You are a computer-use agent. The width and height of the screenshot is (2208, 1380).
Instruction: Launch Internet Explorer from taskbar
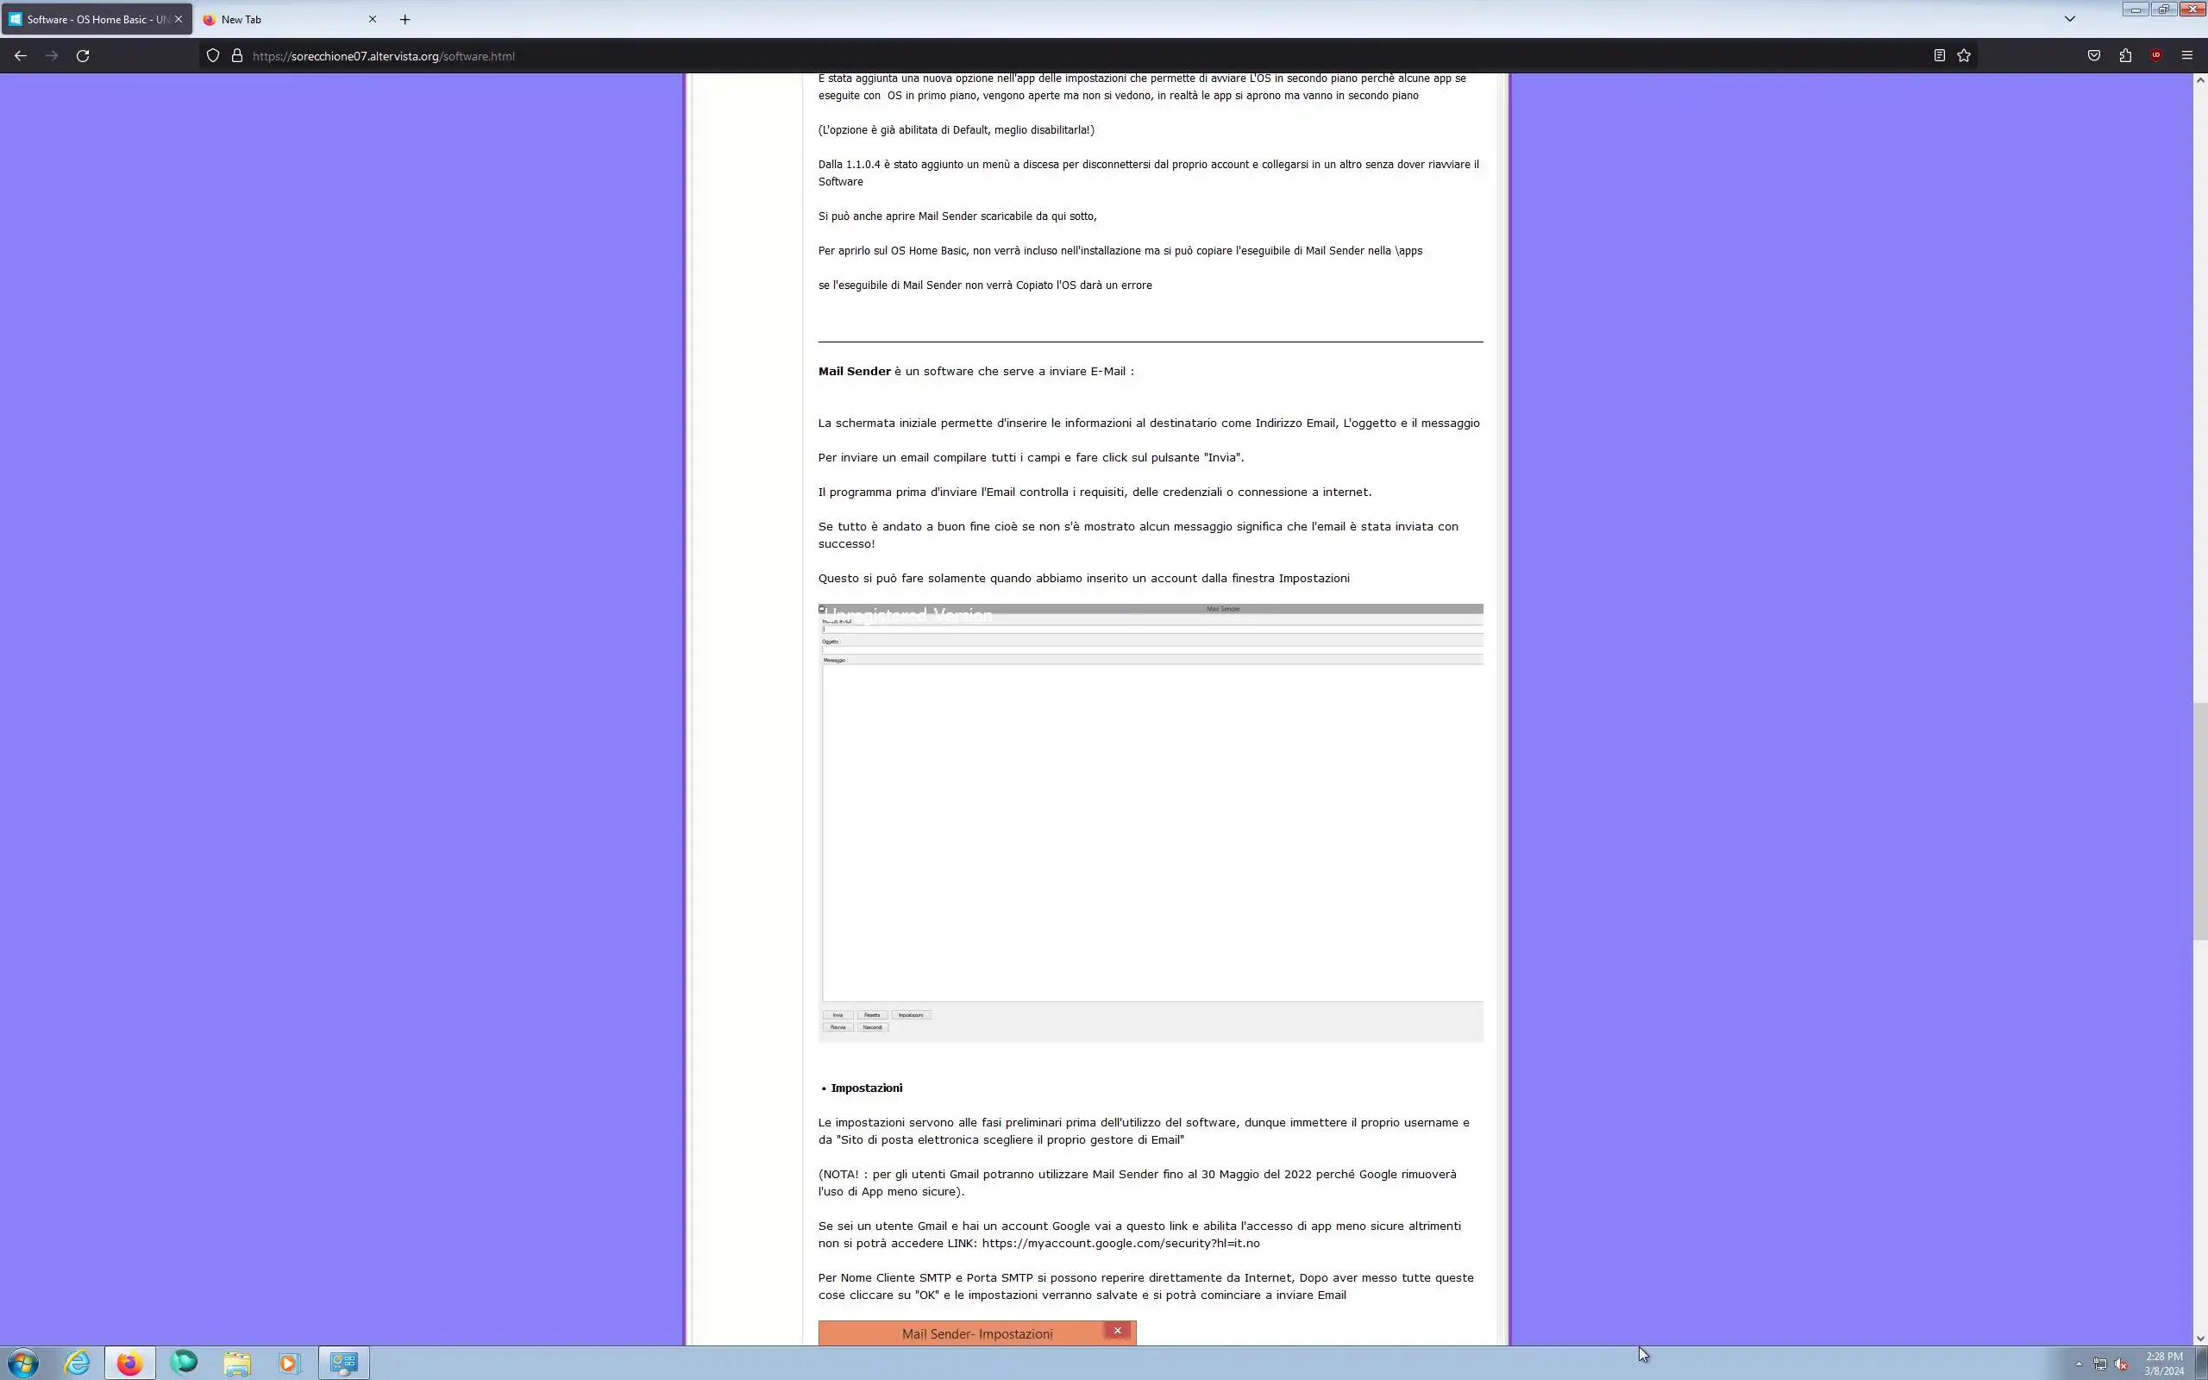tap(78, 1363)
